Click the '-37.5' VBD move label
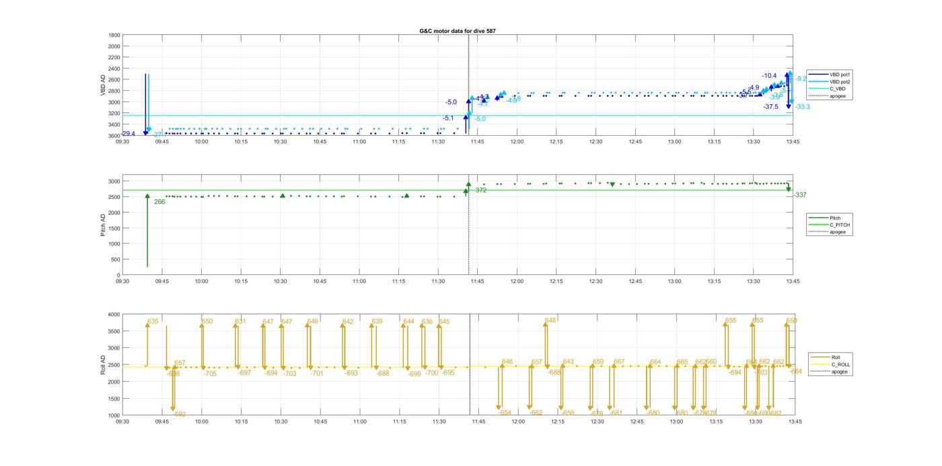Viewport: 942px width, 466px height. pos(771,107)
